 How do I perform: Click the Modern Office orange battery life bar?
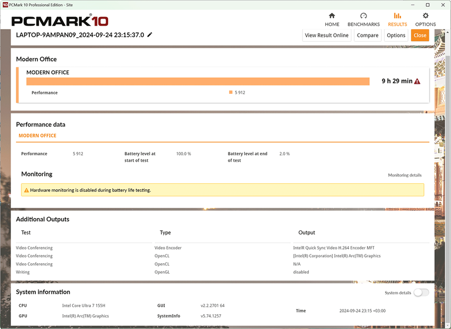pyautogui.click(x=198, y=81)
